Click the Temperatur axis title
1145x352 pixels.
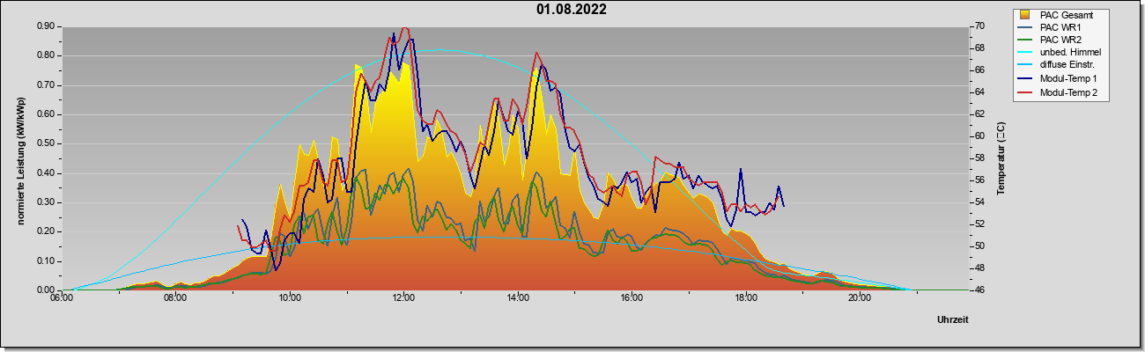pos(1001,159)
